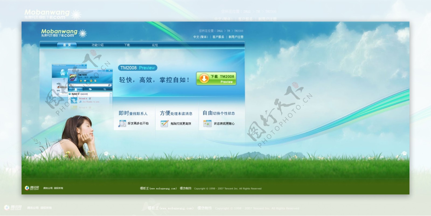Click the 即时查找联系人 heading
The width and height of the screenshot is (431, 216).
pos(133,113)
